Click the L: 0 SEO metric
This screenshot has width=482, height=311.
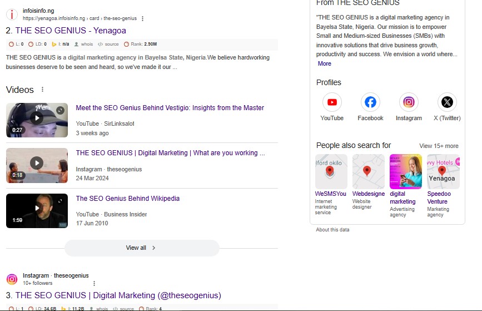[16, 44]
